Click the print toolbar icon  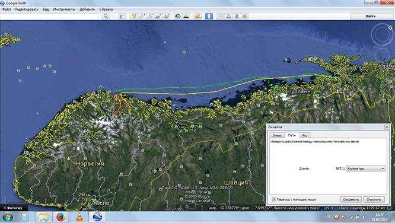click(229, 17)
